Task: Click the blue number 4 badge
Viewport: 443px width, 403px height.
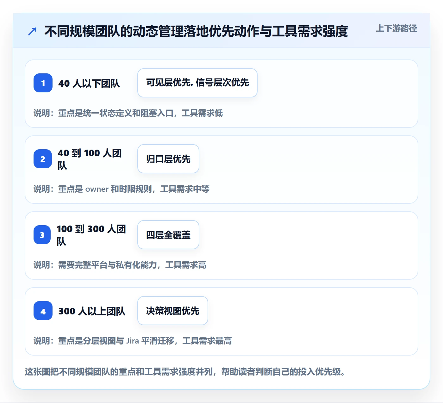Action: [43, 311]
